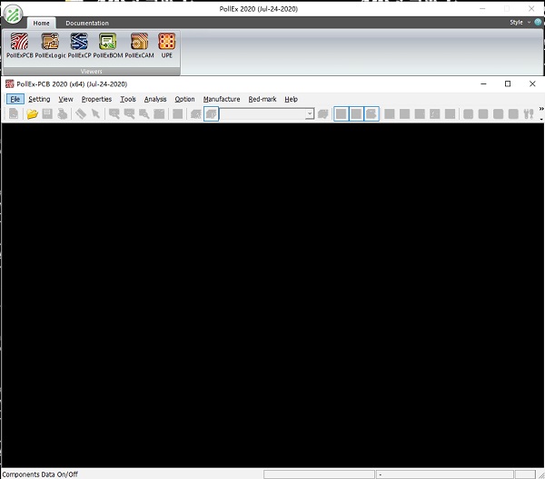The width and height of the screenshot is (545, 479).
Task: Click the arrow pointer select tool
Action: point(95,114)
